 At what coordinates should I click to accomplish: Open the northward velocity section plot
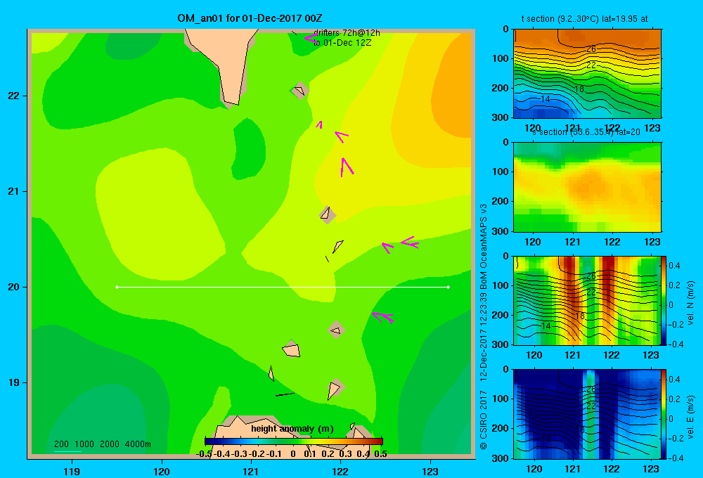point(587,300)
